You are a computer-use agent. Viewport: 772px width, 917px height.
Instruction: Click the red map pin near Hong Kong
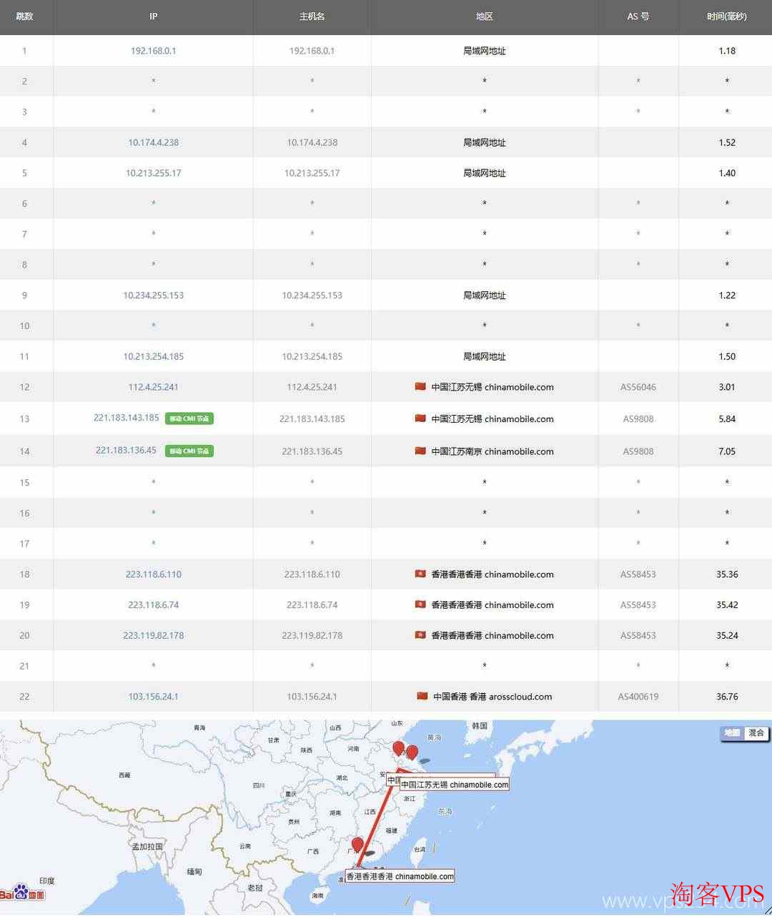357,845
